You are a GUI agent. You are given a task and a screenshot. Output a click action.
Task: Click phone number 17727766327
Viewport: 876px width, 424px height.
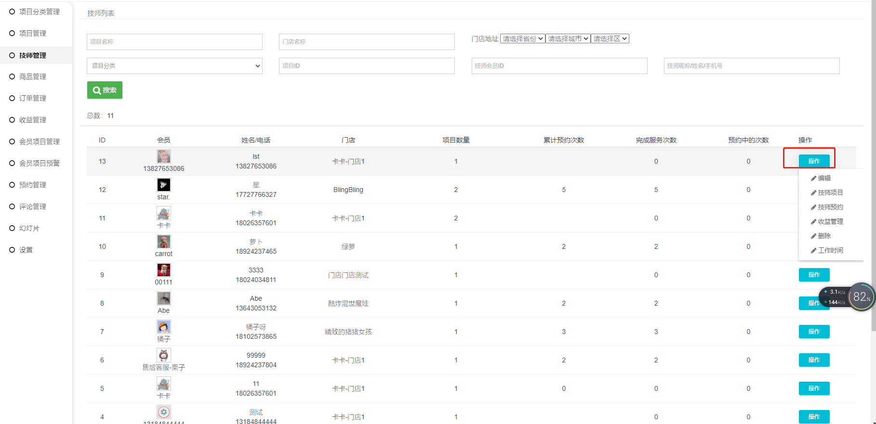(256, 194)
